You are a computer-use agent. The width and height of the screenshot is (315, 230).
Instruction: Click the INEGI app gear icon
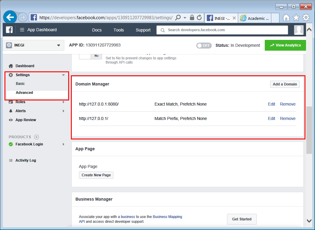pyautogui.click(x=9, y=45)
